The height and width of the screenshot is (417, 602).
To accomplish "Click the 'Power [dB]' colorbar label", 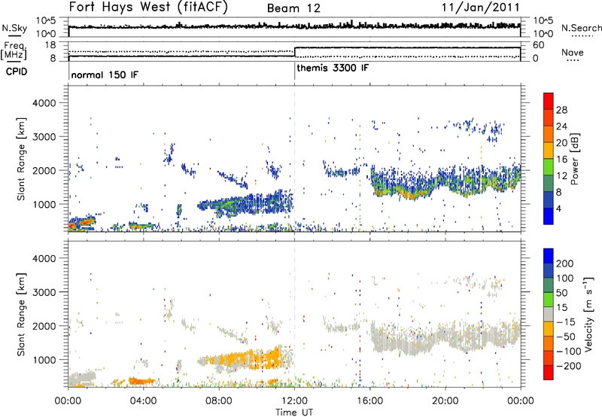I will (x=575, y=159).
